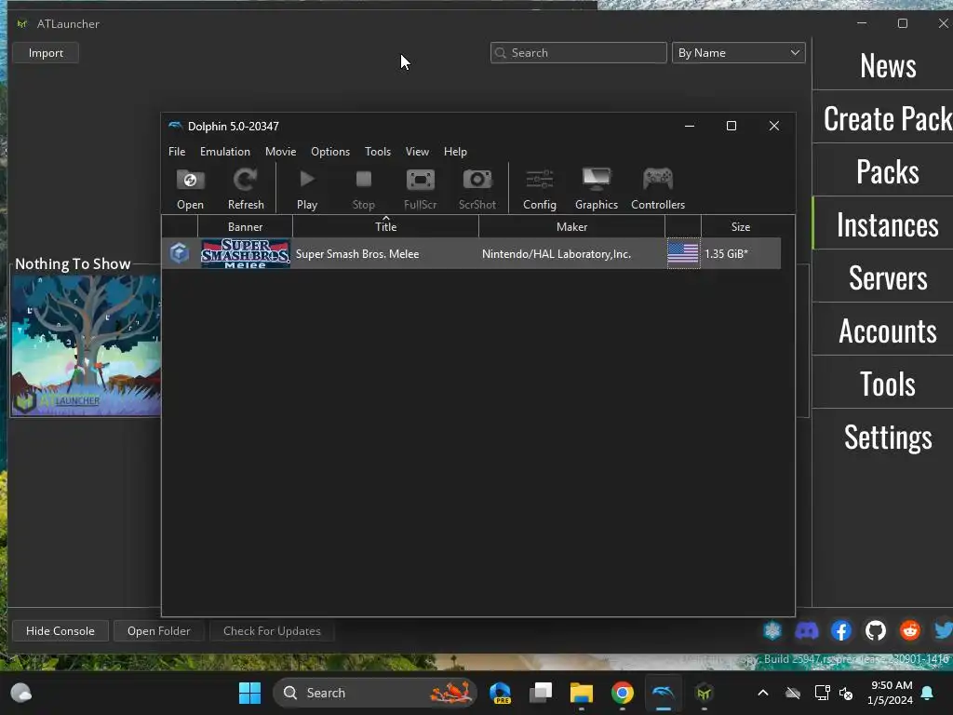
Task: Click the Check For Updates button
Action: point(272,631)
